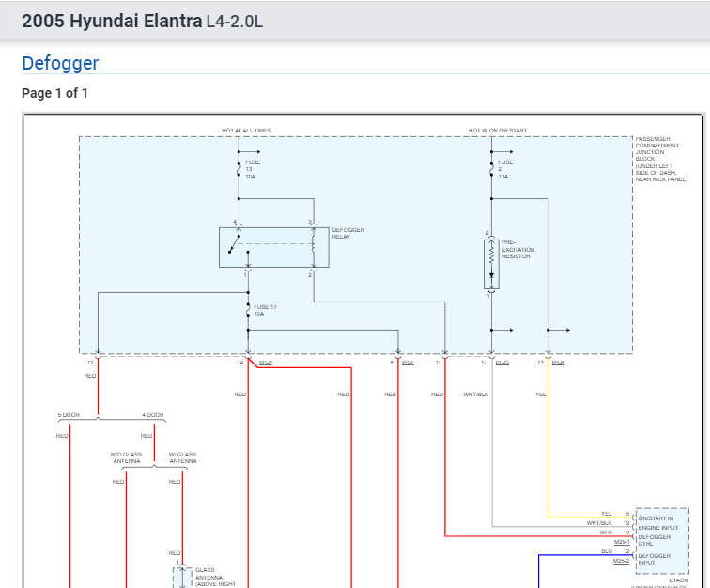The height and width of the screenshot is (588, 710).
Task: Select the Pre-Excitation Resistor symbol
Action: 490,263
